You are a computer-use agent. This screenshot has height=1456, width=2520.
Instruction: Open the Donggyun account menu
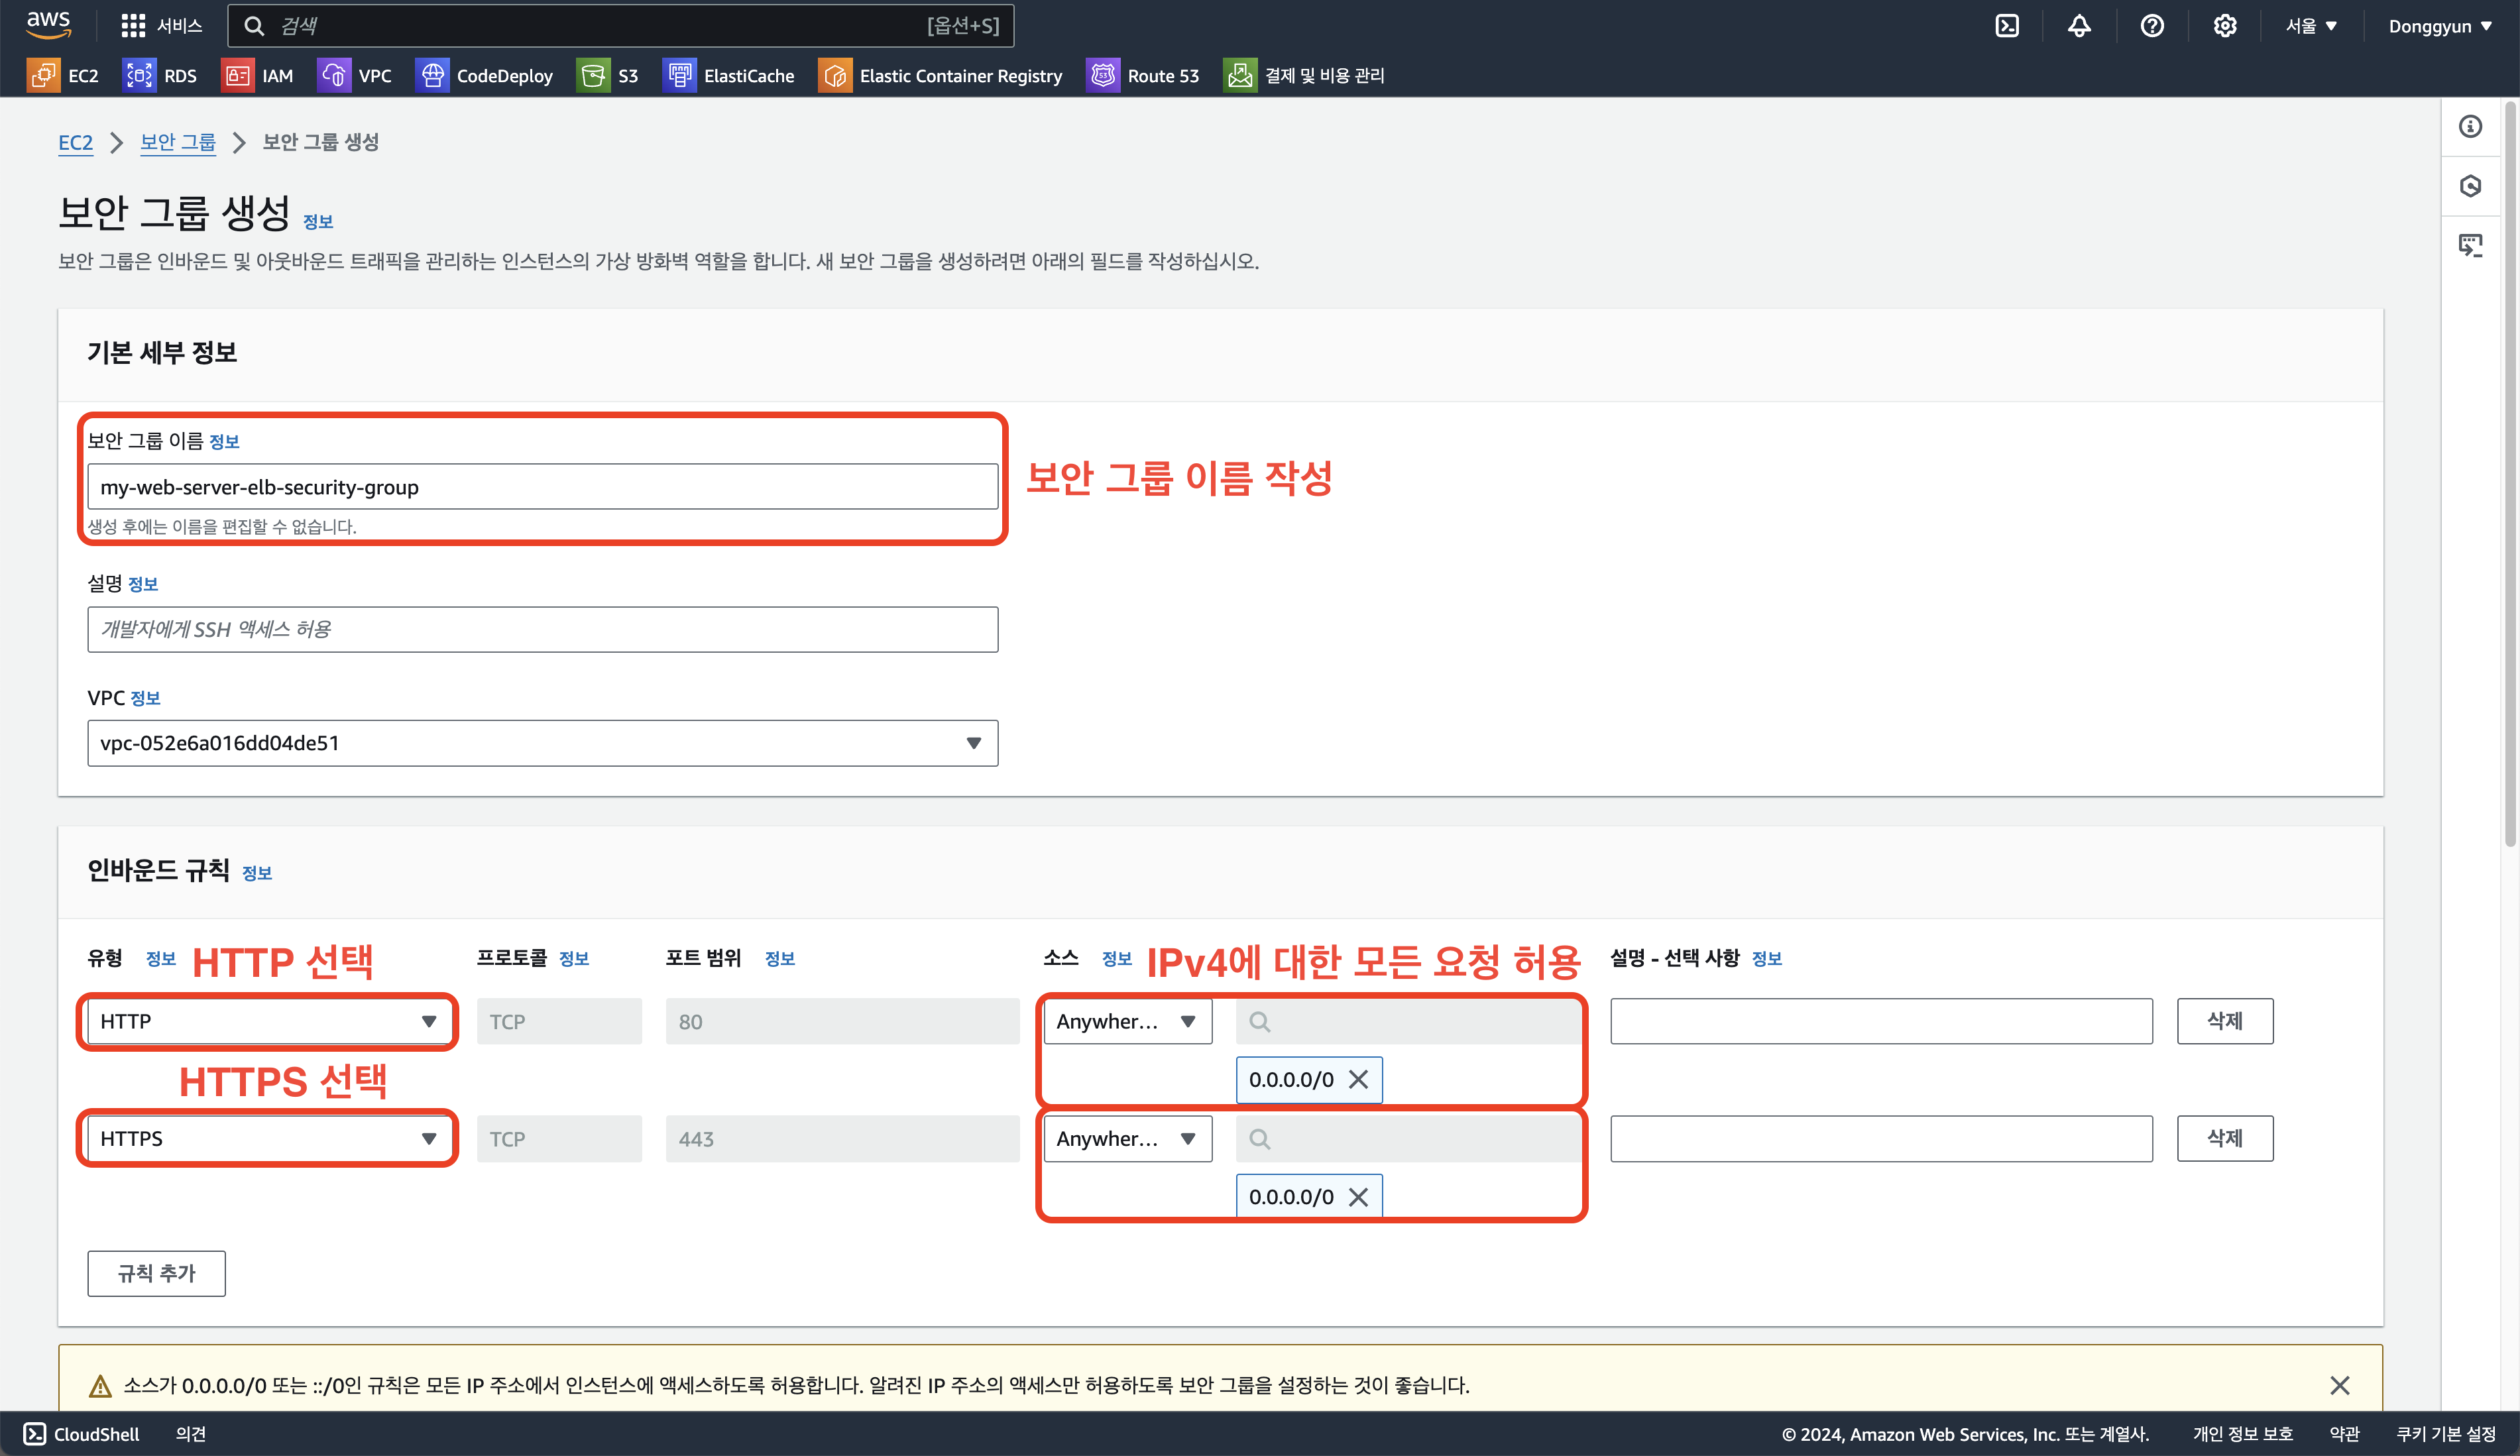pos(2438,26)
